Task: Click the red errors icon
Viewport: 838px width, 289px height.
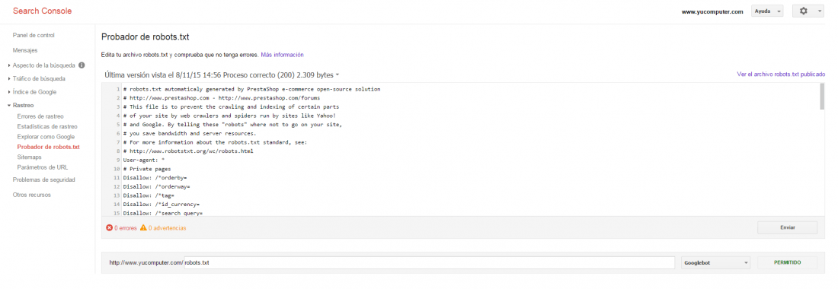Action: coord(109,227)
